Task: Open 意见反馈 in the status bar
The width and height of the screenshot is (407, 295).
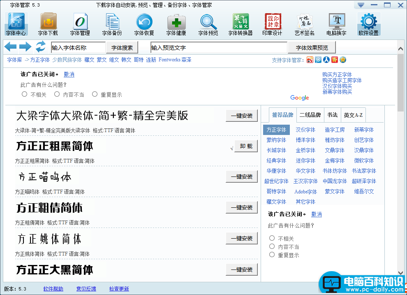Action: (86, 288)
